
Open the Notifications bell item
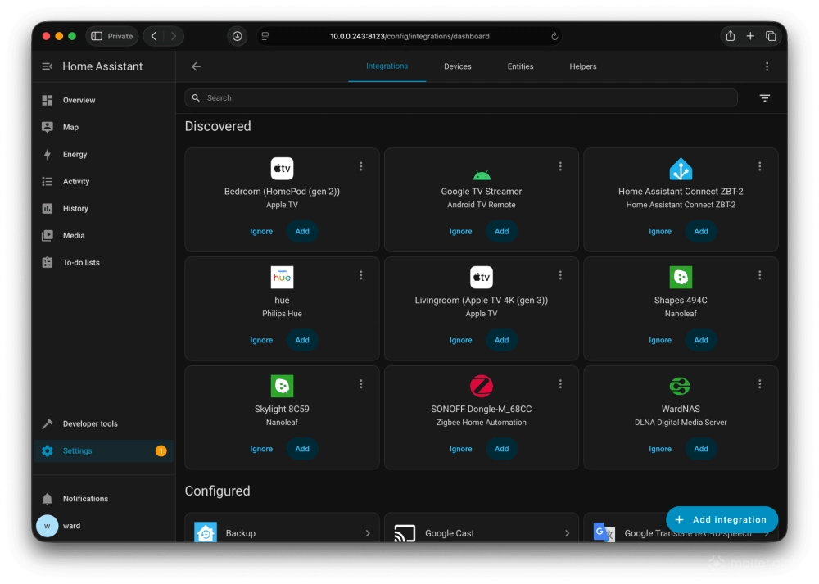point(85,498)
